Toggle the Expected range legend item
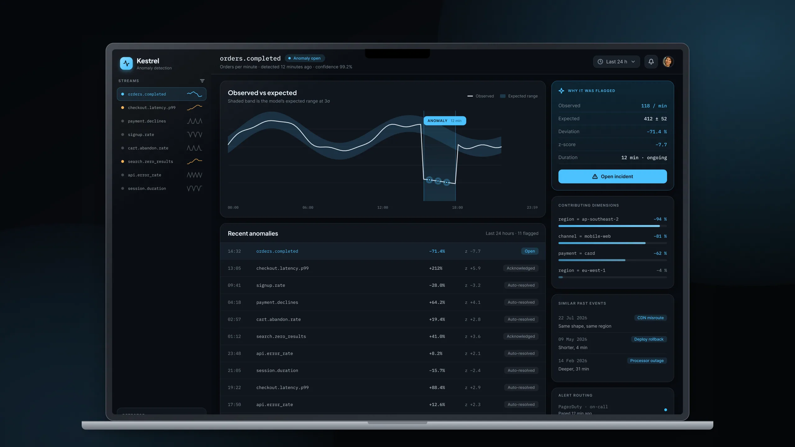This screenshot has width=795, height=447. (x=519, y=96)
